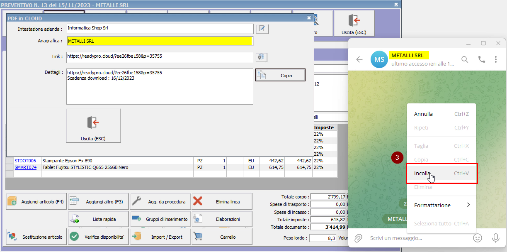Click the Elimina linea red X button

click(x=222, y=202)
